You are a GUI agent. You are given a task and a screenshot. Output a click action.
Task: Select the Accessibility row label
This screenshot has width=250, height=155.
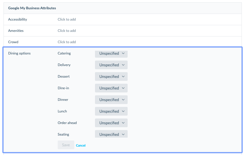tap(17, 19)
